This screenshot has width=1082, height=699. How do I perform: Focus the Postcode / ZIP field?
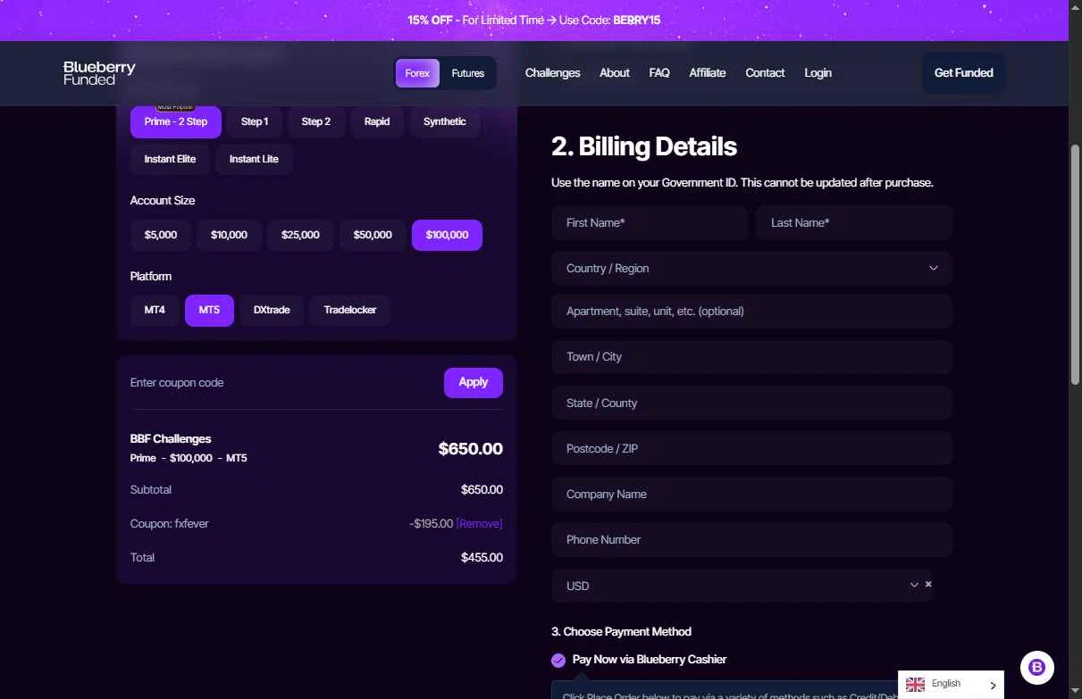point(751,449)
